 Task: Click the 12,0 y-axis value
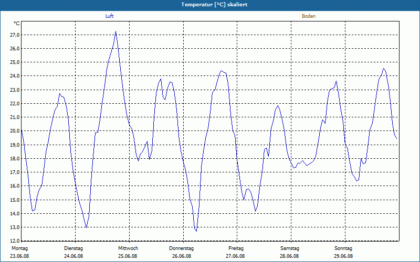point(15,241)
